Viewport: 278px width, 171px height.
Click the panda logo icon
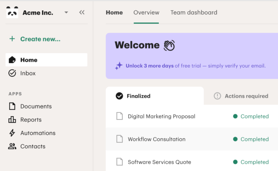point(12,13)
